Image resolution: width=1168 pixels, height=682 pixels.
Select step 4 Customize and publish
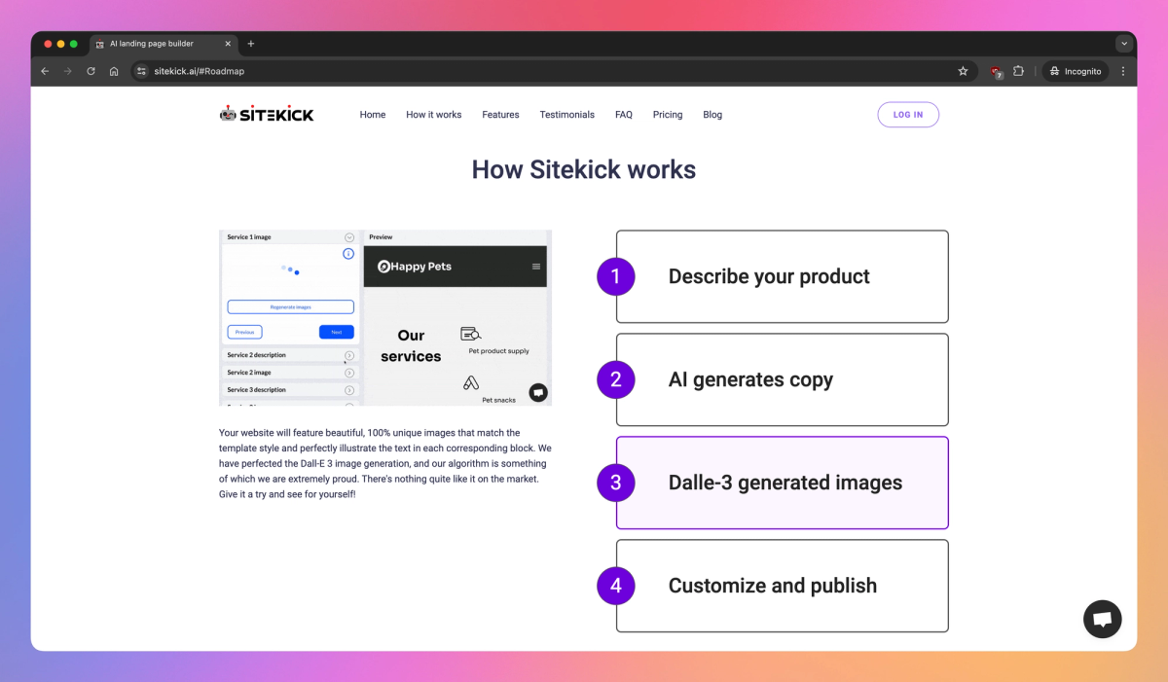pos(782,586)
